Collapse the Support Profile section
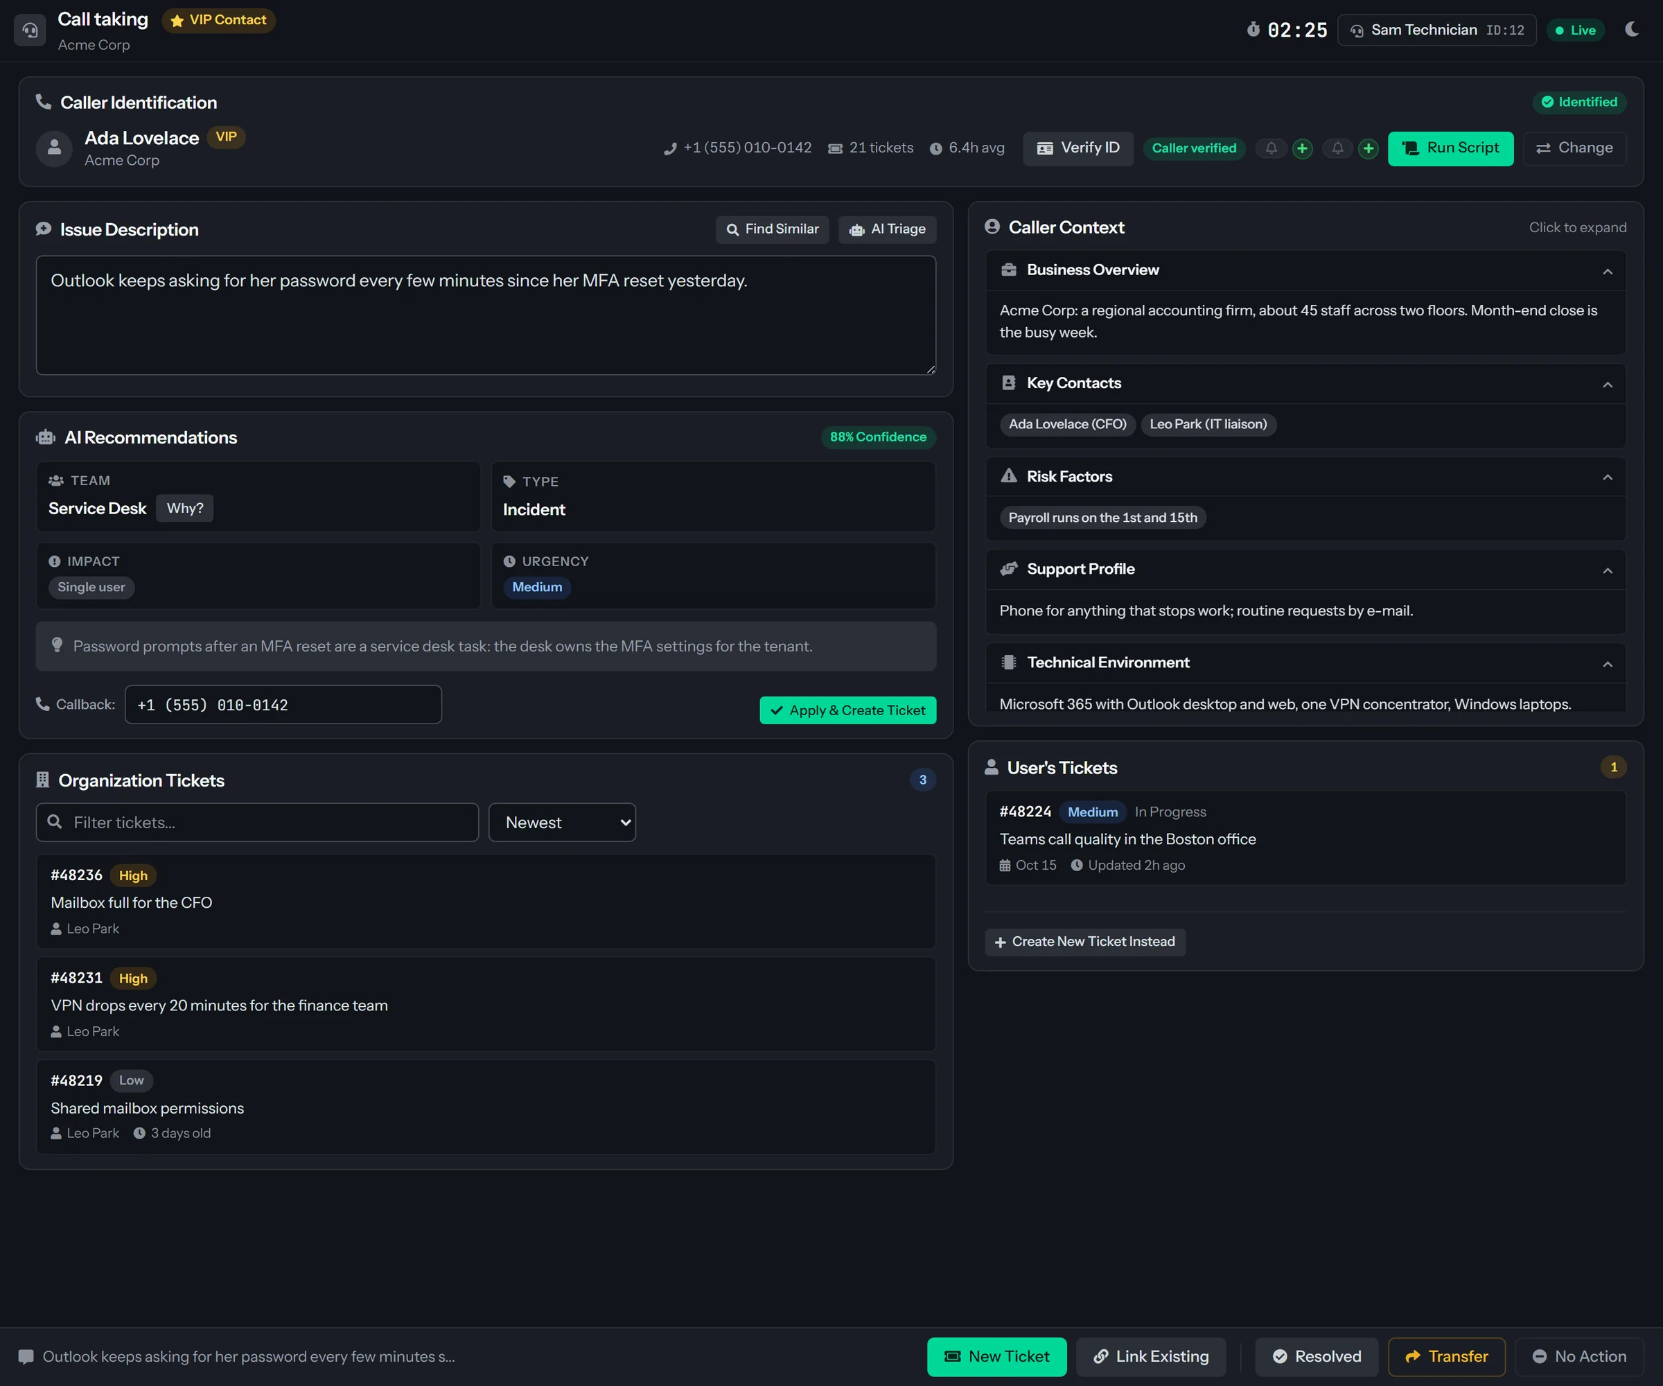The width and height of the screenshot is (1663, 1386). [1305, 570]
